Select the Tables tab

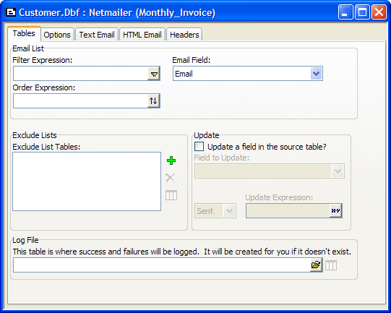pyautogui.click(x=24, y=33)
